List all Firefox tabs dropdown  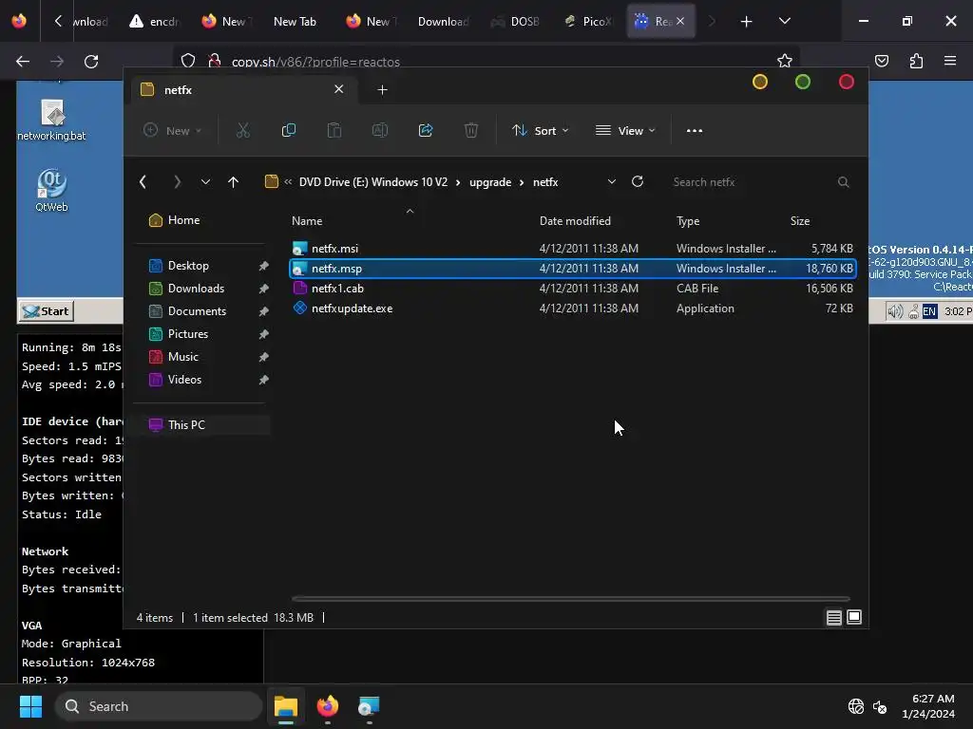[784, 21]
